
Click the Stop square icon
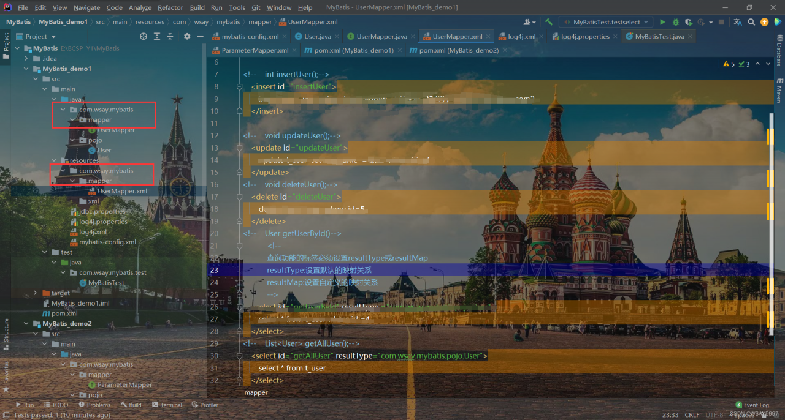click(x=721, y=22)
